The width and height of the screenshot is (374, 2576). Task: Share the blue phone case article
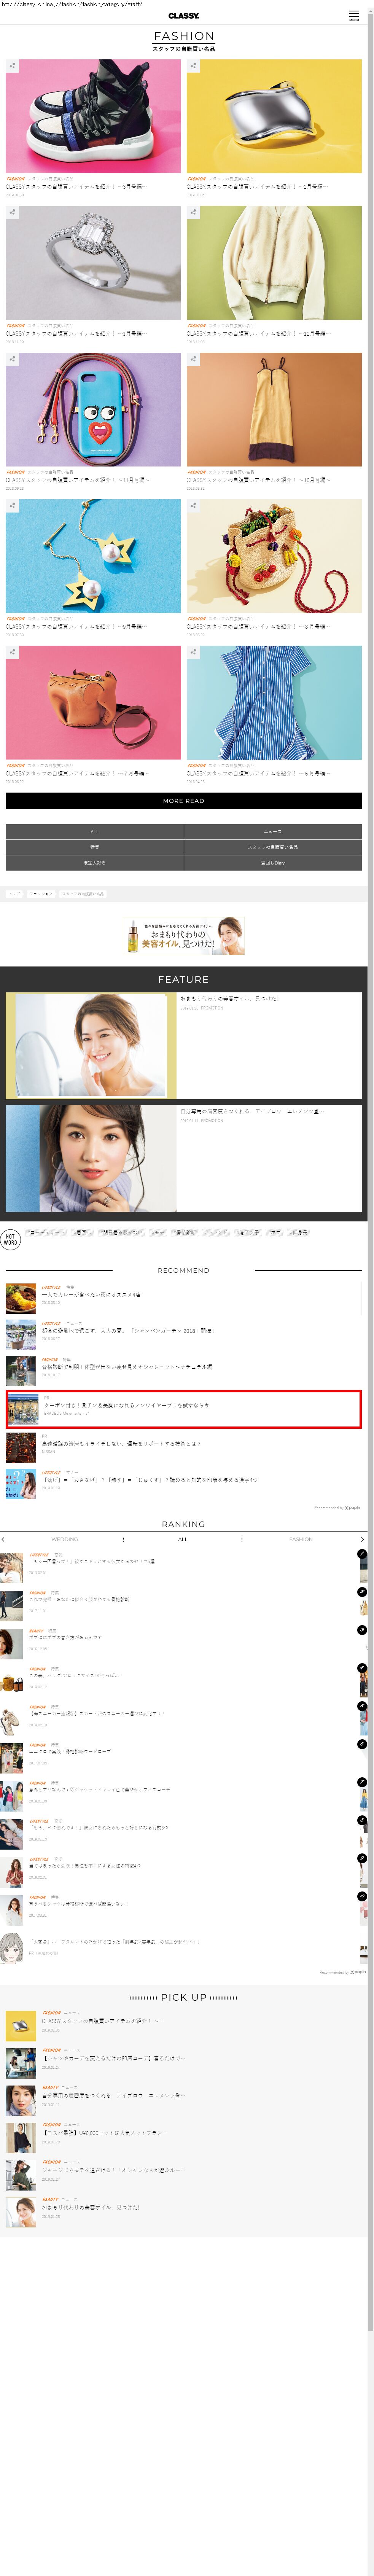[12, 359]
